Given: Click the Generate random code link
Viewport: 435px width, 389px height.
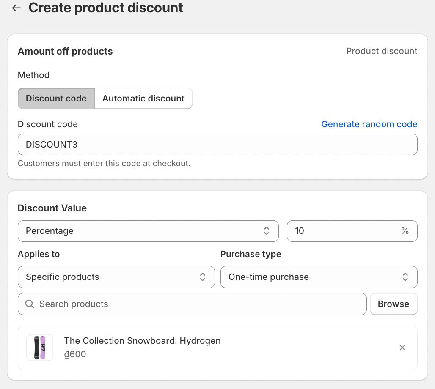Looking at the screenshot, I should 369,124.
